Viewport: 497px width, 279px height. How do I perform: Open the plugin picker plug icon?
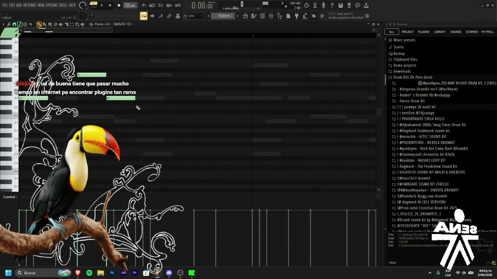297,16
